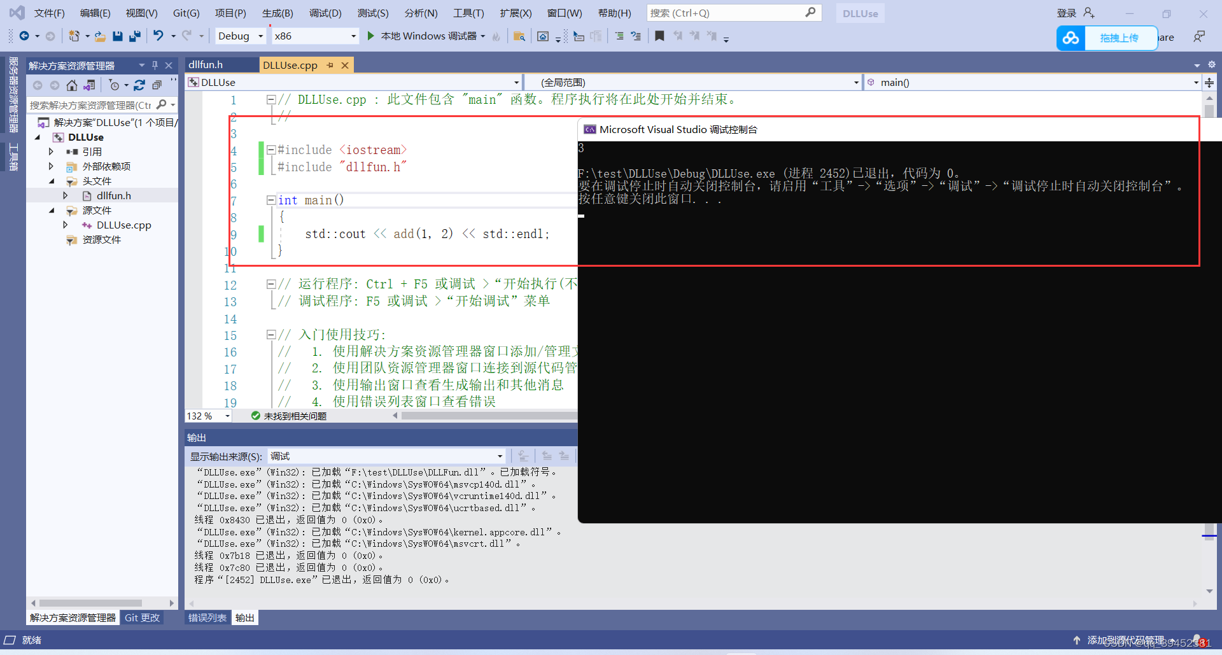This screenshot has height=655, width=1222.
Task: Open the account sign-in person icon
Action: click(1089, 13)
